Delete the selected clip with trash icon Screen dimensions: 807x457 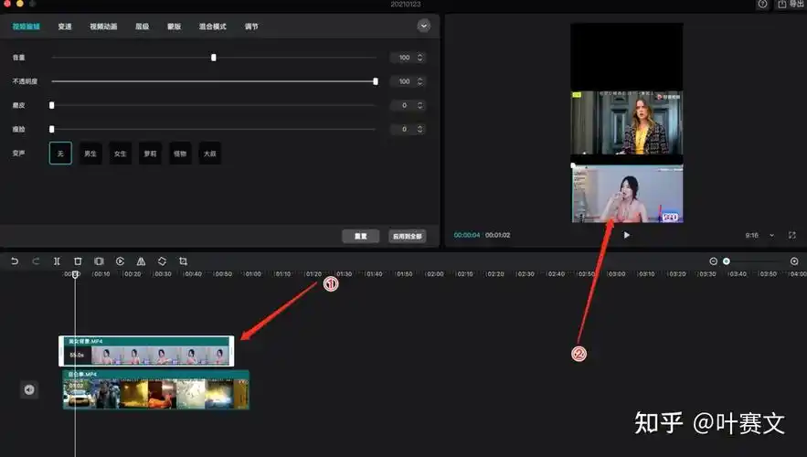click(x=78, y=261)
